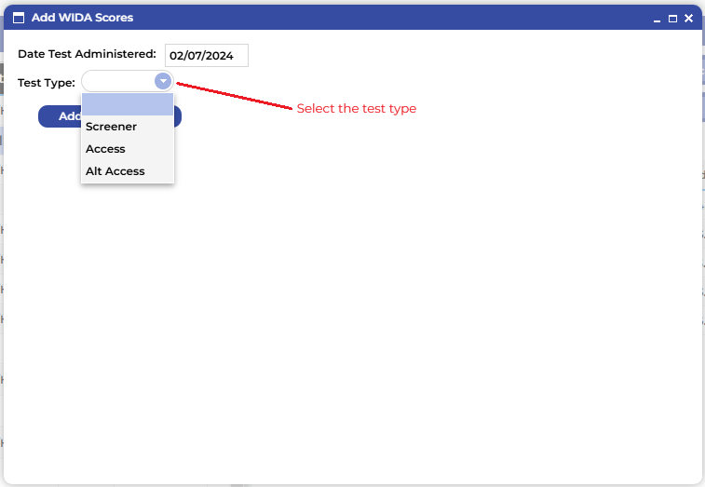Screen dimensions: 705x487
Task: Click the Add WIDA Scores title text
Action: point(82,18)
